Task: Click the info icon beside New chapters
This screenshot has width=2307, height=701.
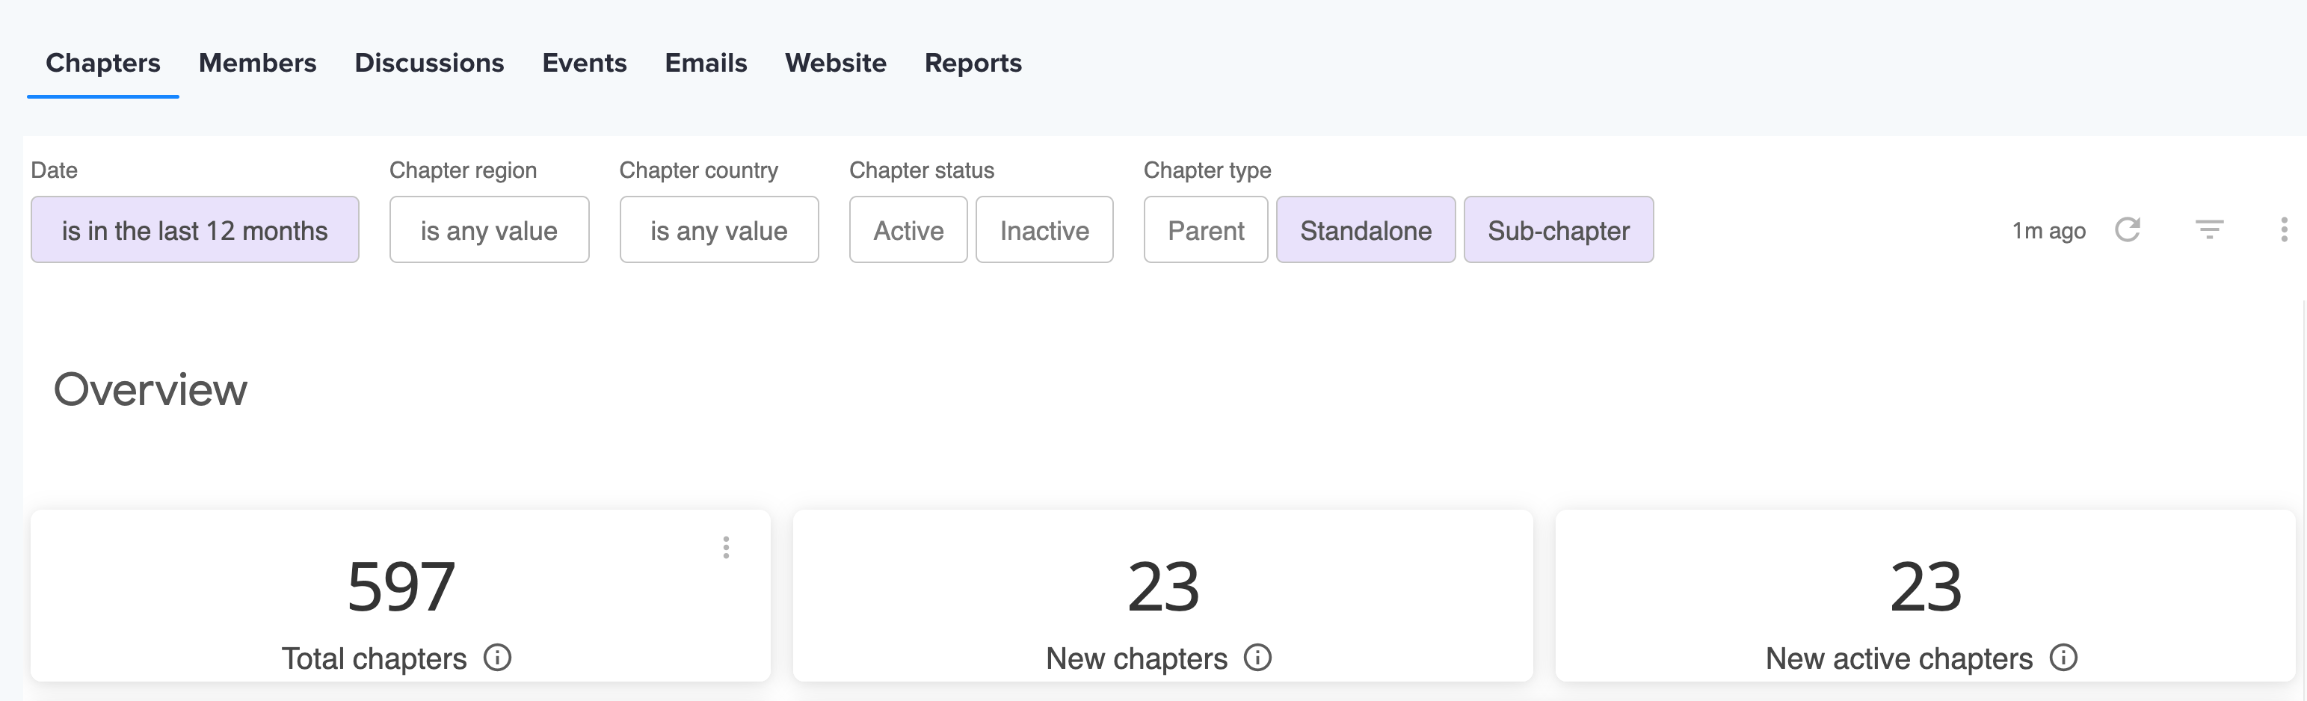Action: 1257,658
